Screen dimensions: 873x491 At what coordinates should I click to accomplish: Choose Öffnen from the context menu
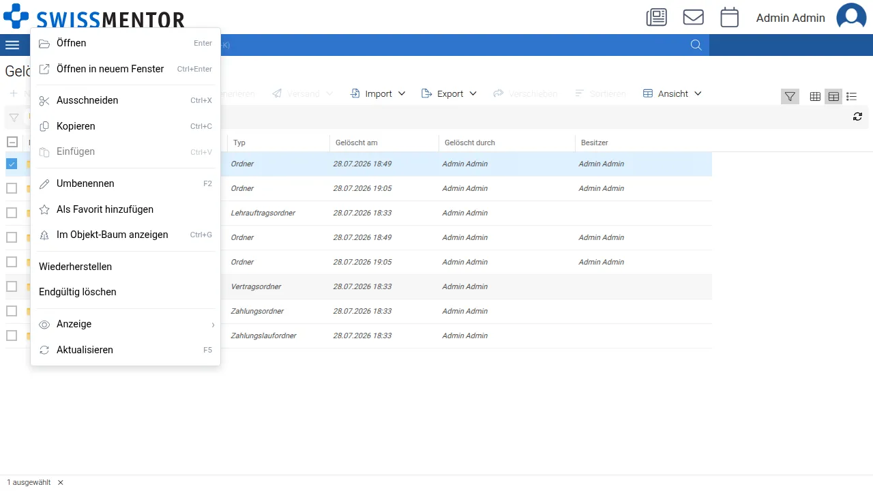[x=125, y=44]
